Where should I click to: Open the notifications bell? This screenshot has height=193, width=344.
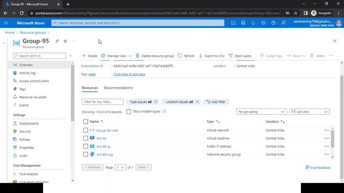point(253,23)
